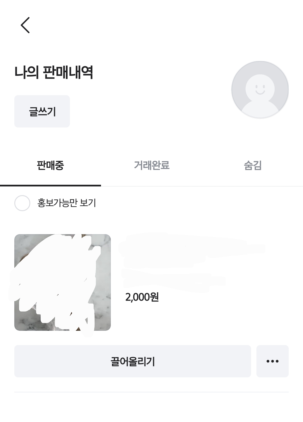Screen dimensions: 303x422
Task: Tap the back arrow icon
Action: [x=25, y=25]
